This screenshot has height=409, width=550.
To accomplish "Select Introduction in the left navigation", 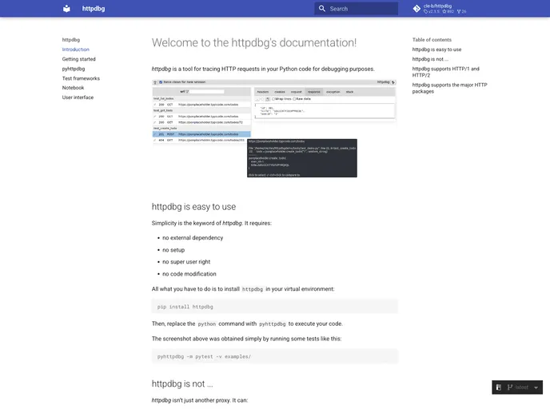I will point(76,50).
